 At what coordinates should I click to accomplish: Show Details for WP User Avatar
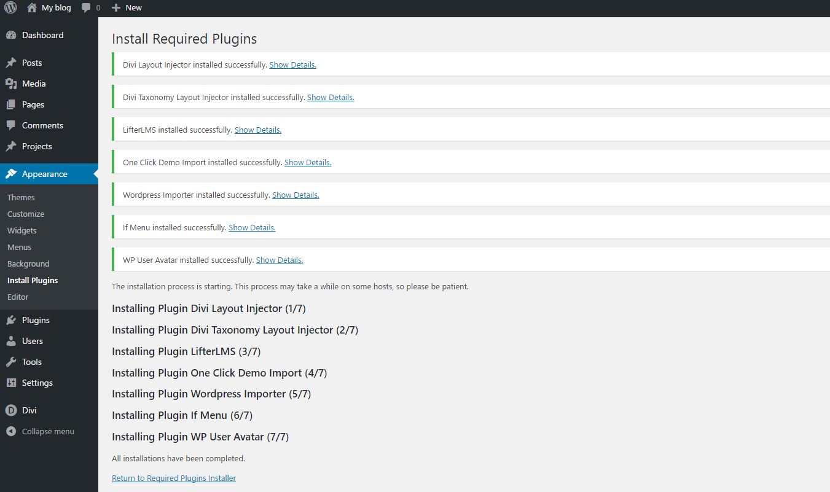coord(280,260)
